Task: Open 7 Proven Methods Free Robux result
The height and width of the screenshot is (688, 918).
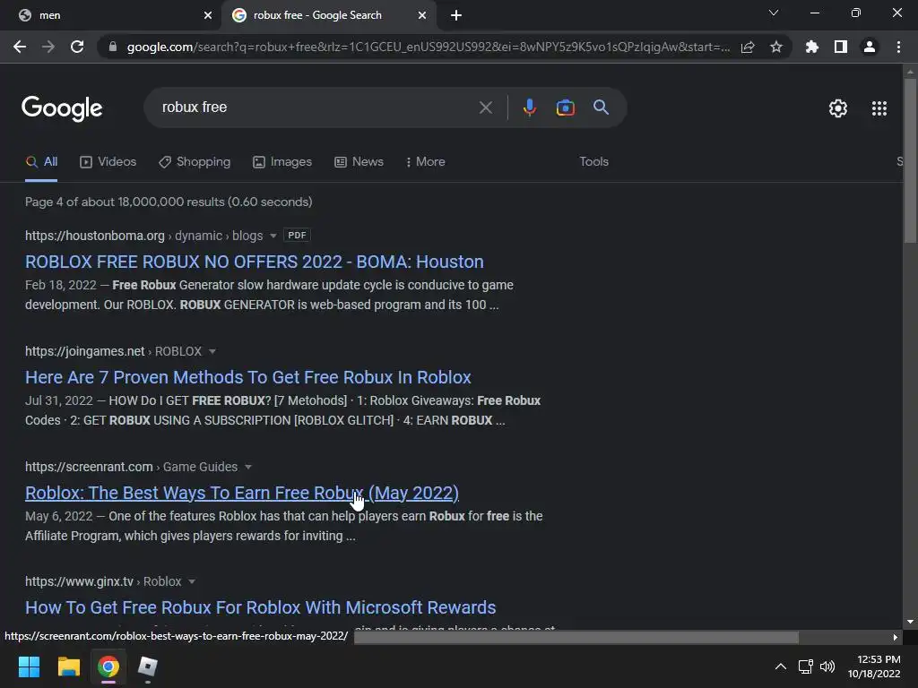Action: click(x=247, y=377)
